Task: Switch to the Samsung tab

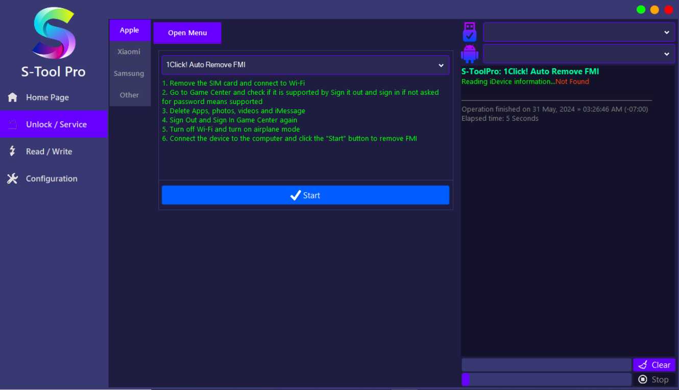Action: coord(130,73)
